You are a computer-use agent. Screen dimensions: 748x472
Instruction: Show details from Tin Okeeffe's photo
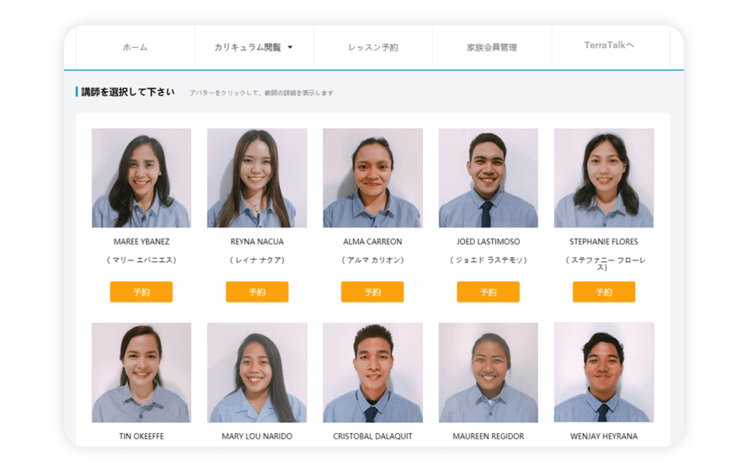141,373
